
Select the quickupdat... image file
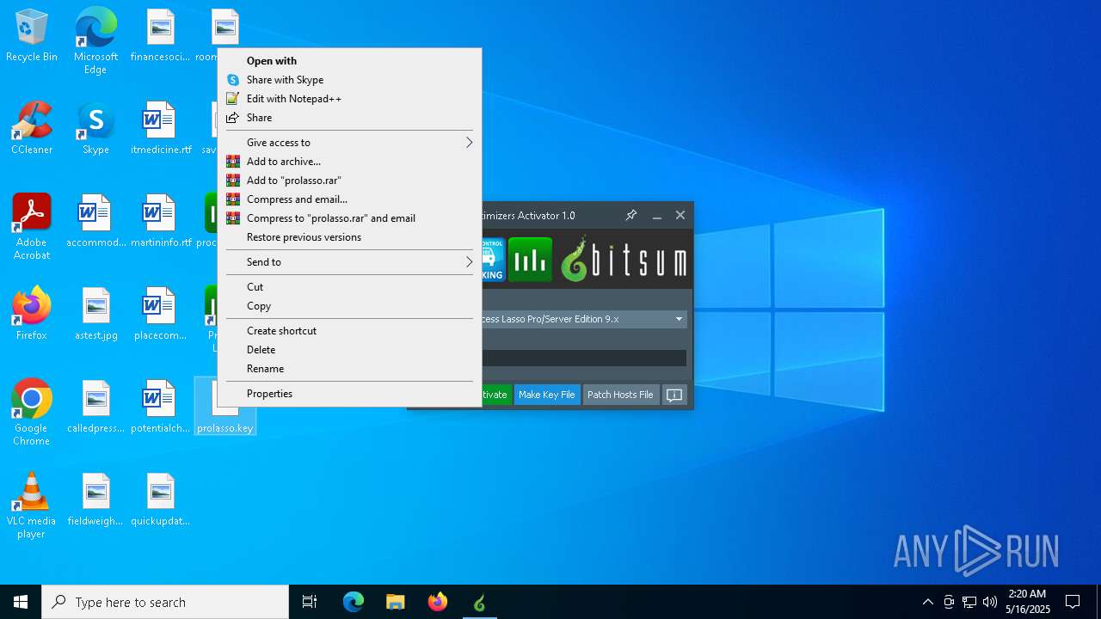160,500
